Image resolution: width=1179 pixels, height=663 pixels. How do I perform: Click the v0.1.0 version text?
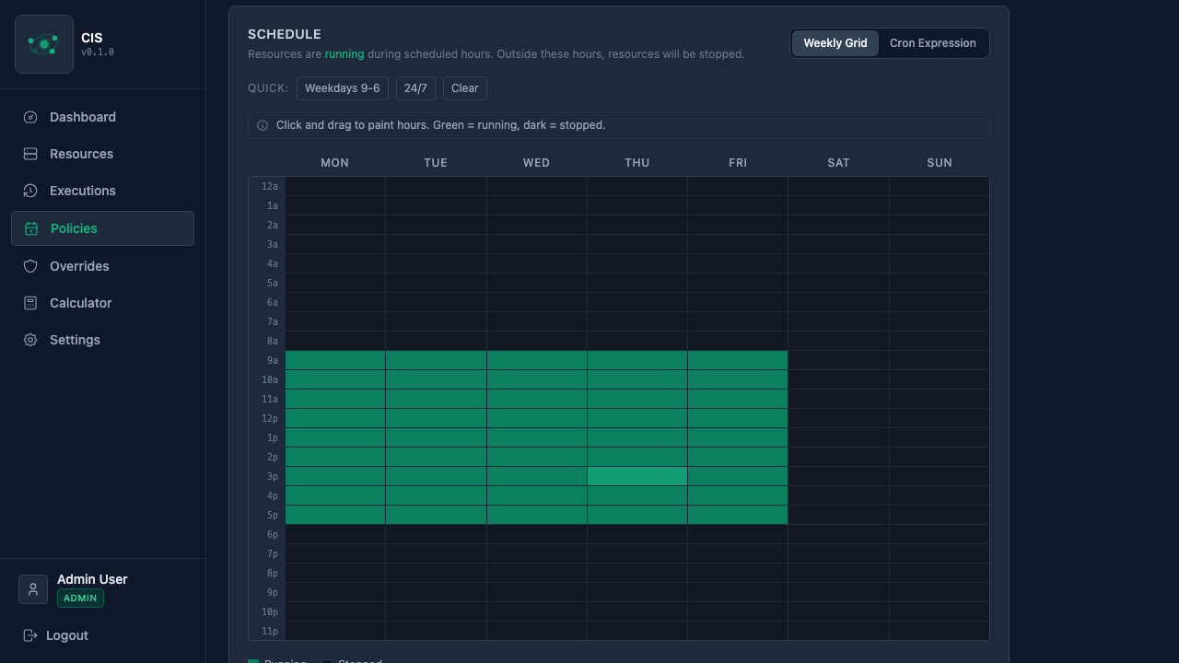98,52
